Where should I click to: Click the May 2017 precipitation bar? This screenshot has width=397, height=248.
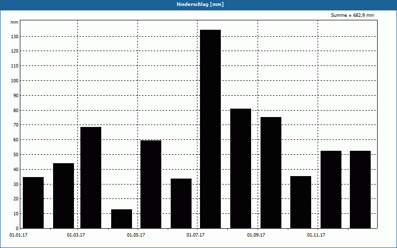click(151, 184)
